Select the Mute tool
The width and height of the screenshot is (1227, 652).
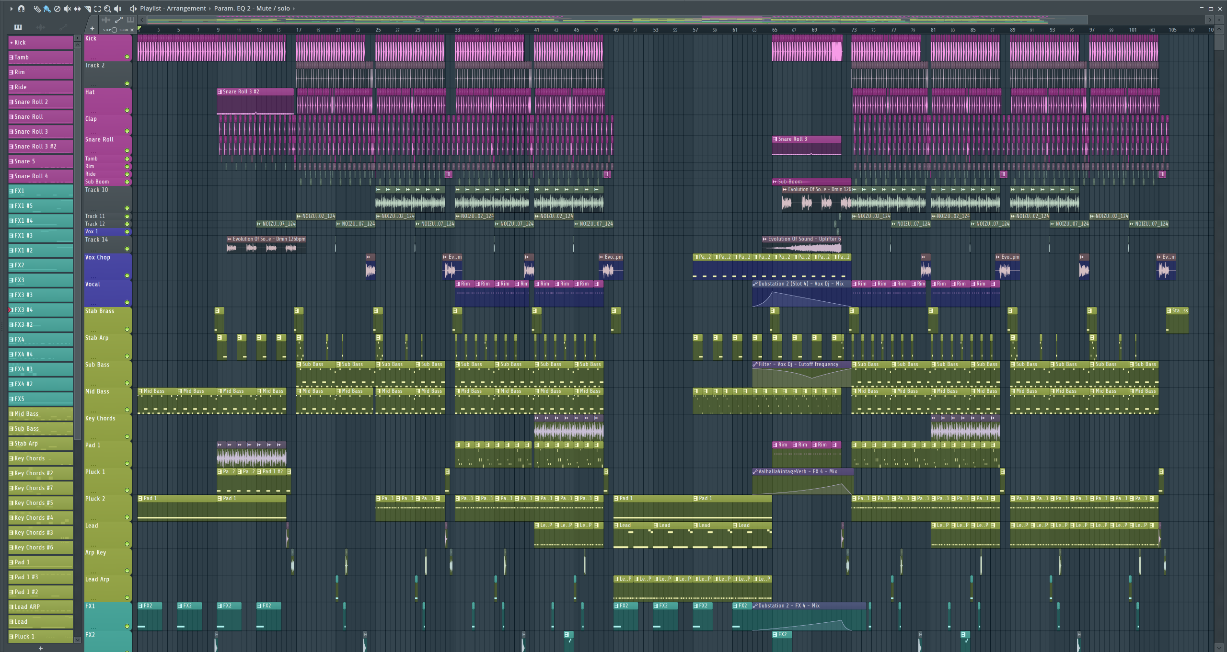[x=67, y=9]
